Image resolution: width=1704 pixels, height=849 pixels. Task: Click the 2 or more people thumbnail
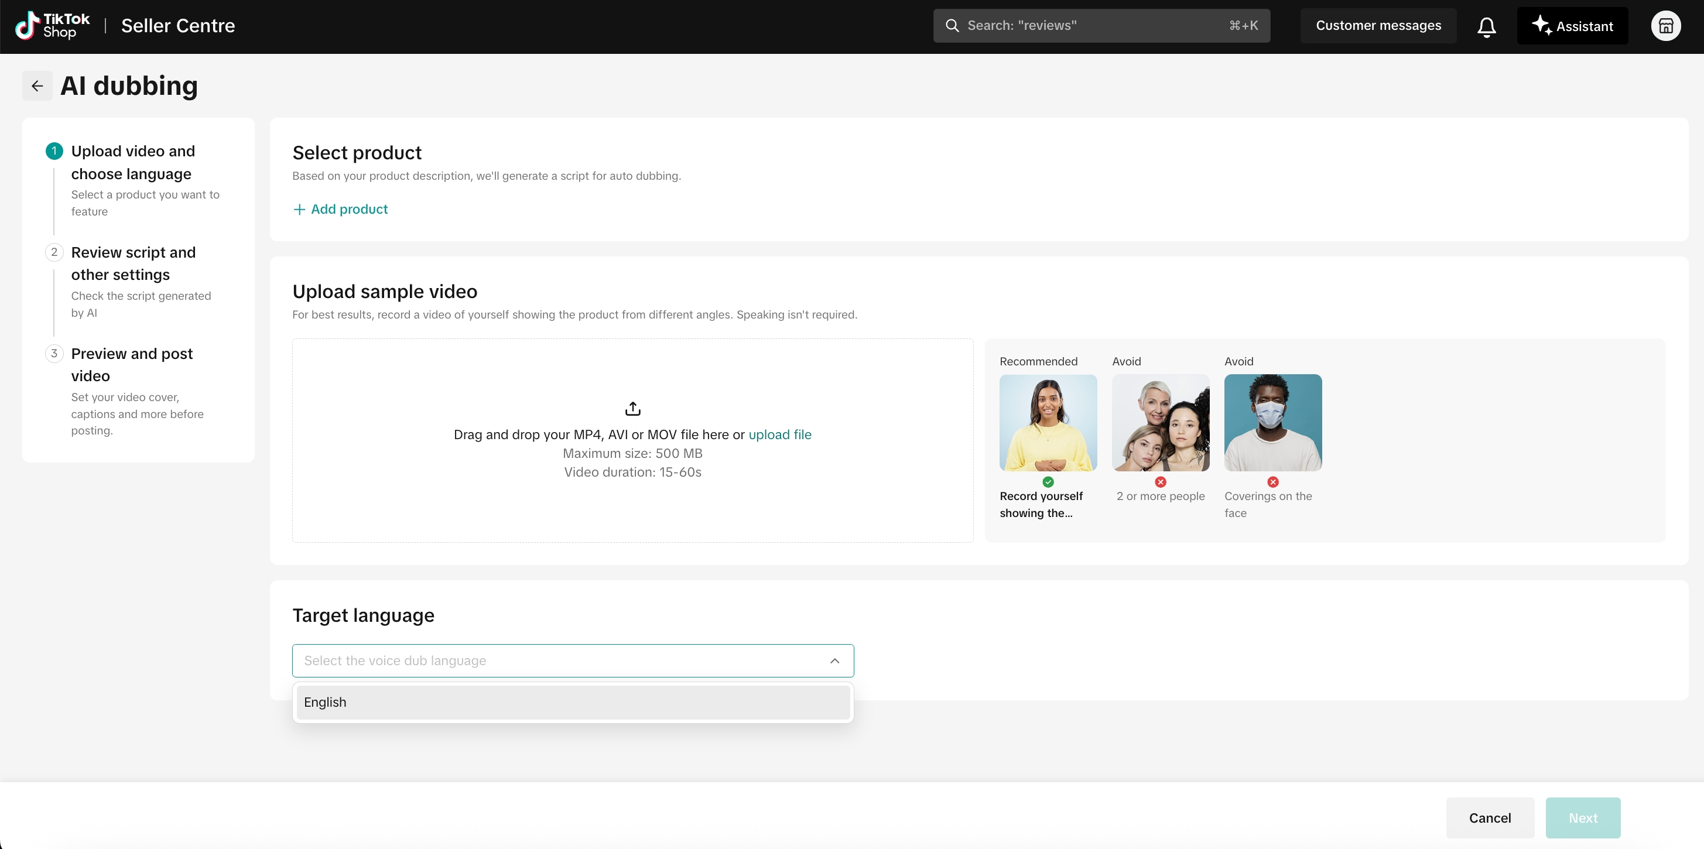point(1160,423)
